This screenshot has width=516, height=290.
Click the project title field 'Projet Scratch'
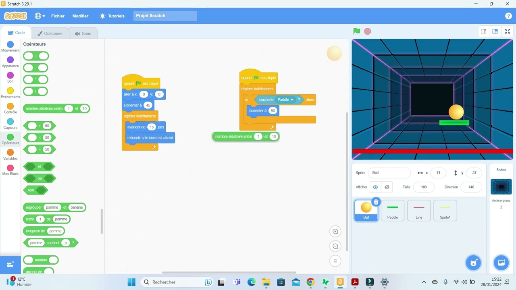click(165, 16)
